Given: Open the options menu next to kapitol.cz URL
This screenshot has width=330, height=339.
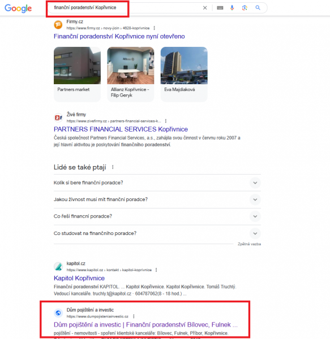Looking at the screenshot, I should point(156,270).
